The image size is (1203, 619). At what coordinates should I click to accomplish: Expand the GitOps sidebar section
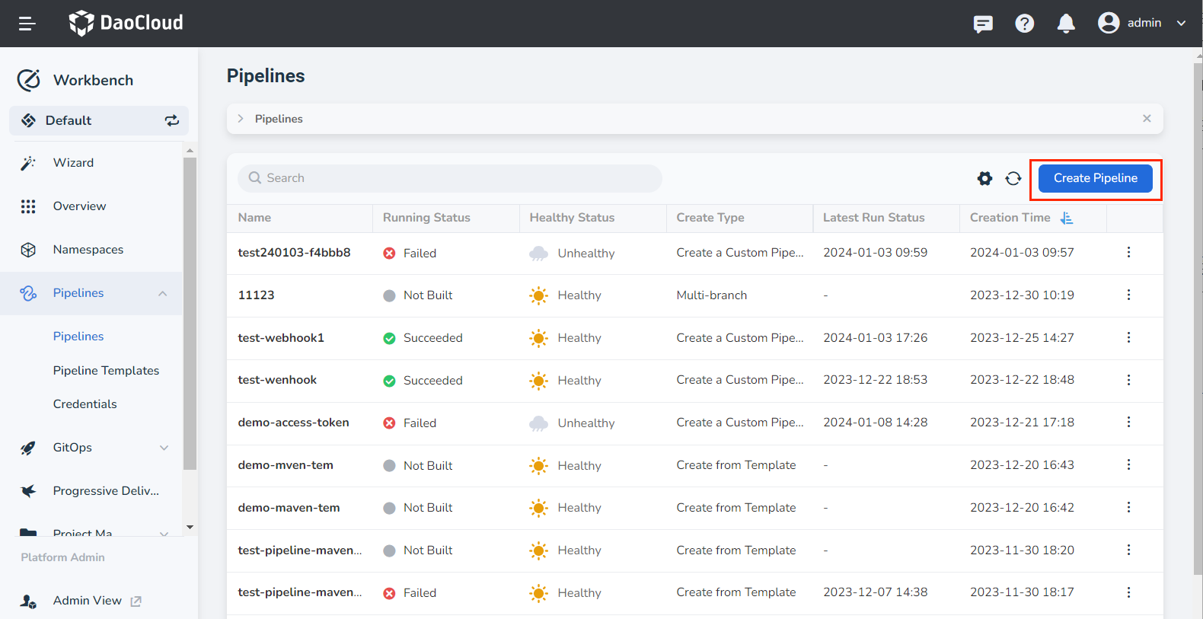point(164,448)
